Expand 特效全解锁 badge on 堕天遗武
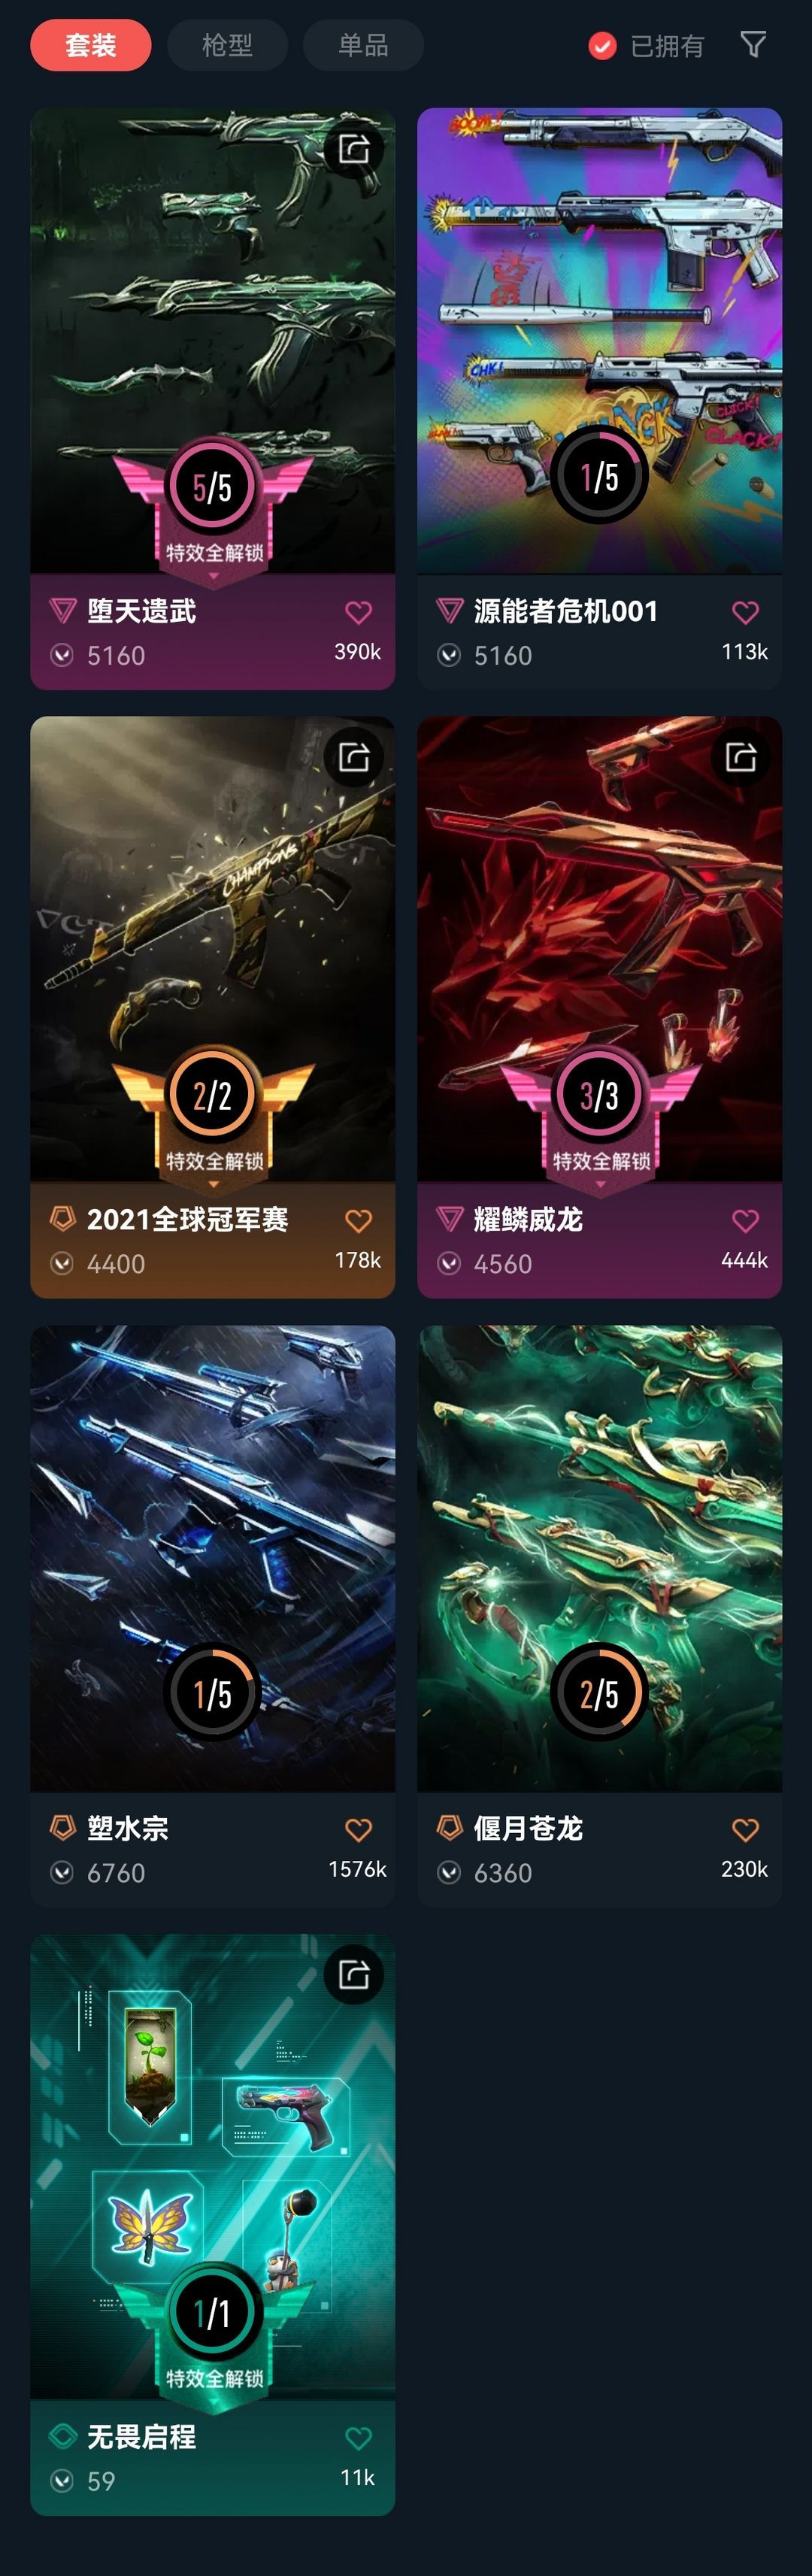The image size is (812, 2576). (x=214, y=553)
